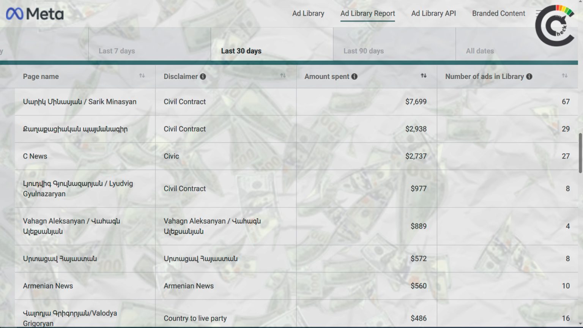
Task: Sort table by Page name arrows
Action: 142,76
